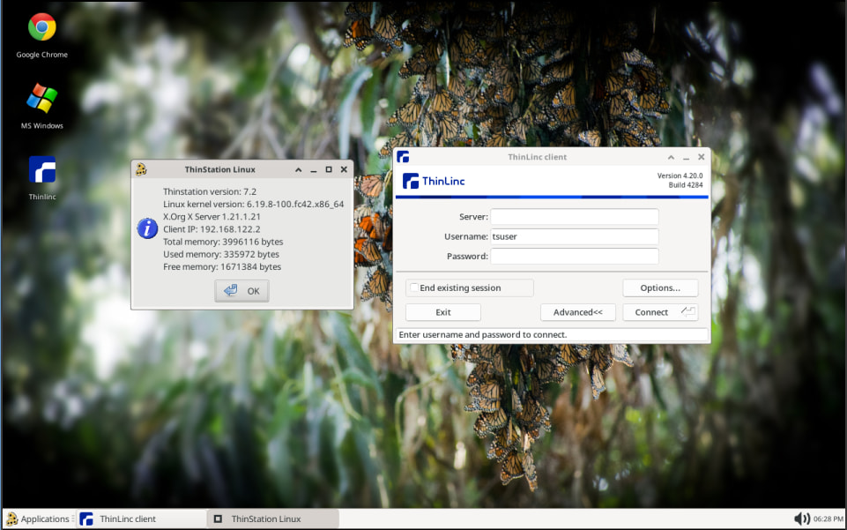This screenshot has width=847, height=530.
Task: Maximize the ThinStation Linux window
Action: (329, 169)
